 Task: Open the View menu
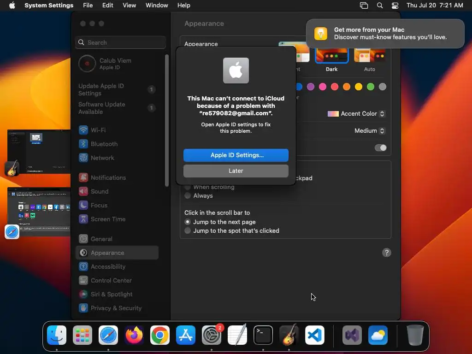130,6
